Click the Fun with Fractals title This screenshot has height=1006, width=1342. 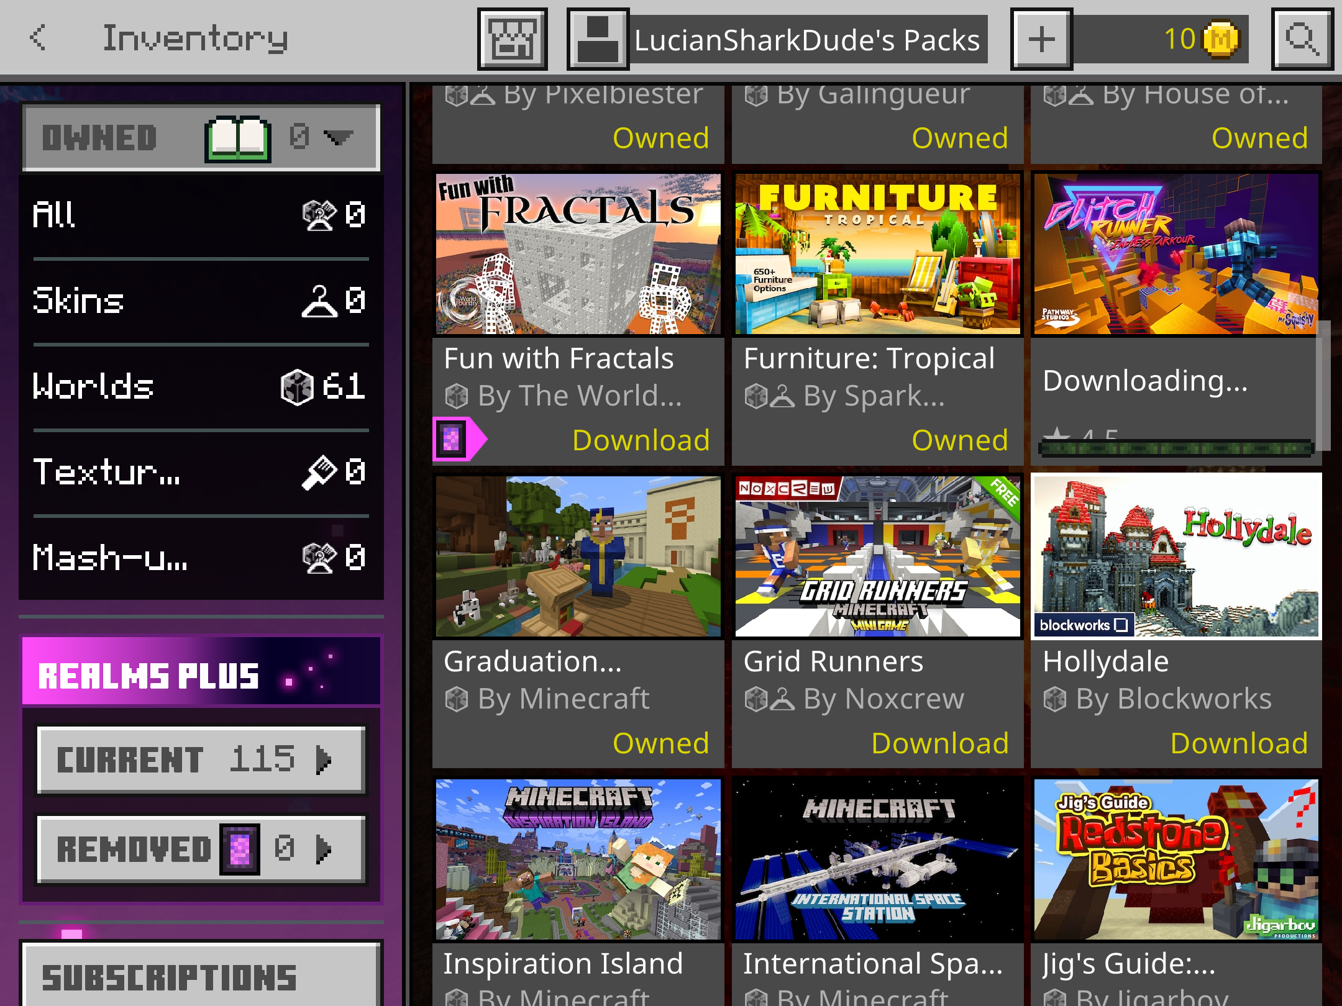coord(559,358)
